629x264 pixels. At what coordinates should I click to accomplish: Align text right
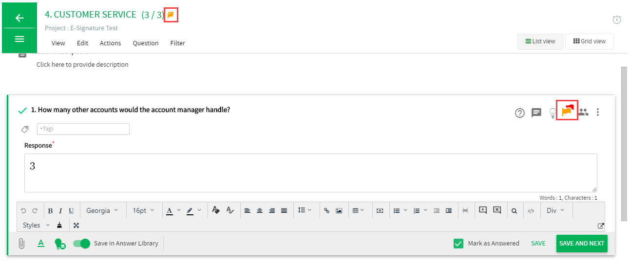(x=272, y=210)
